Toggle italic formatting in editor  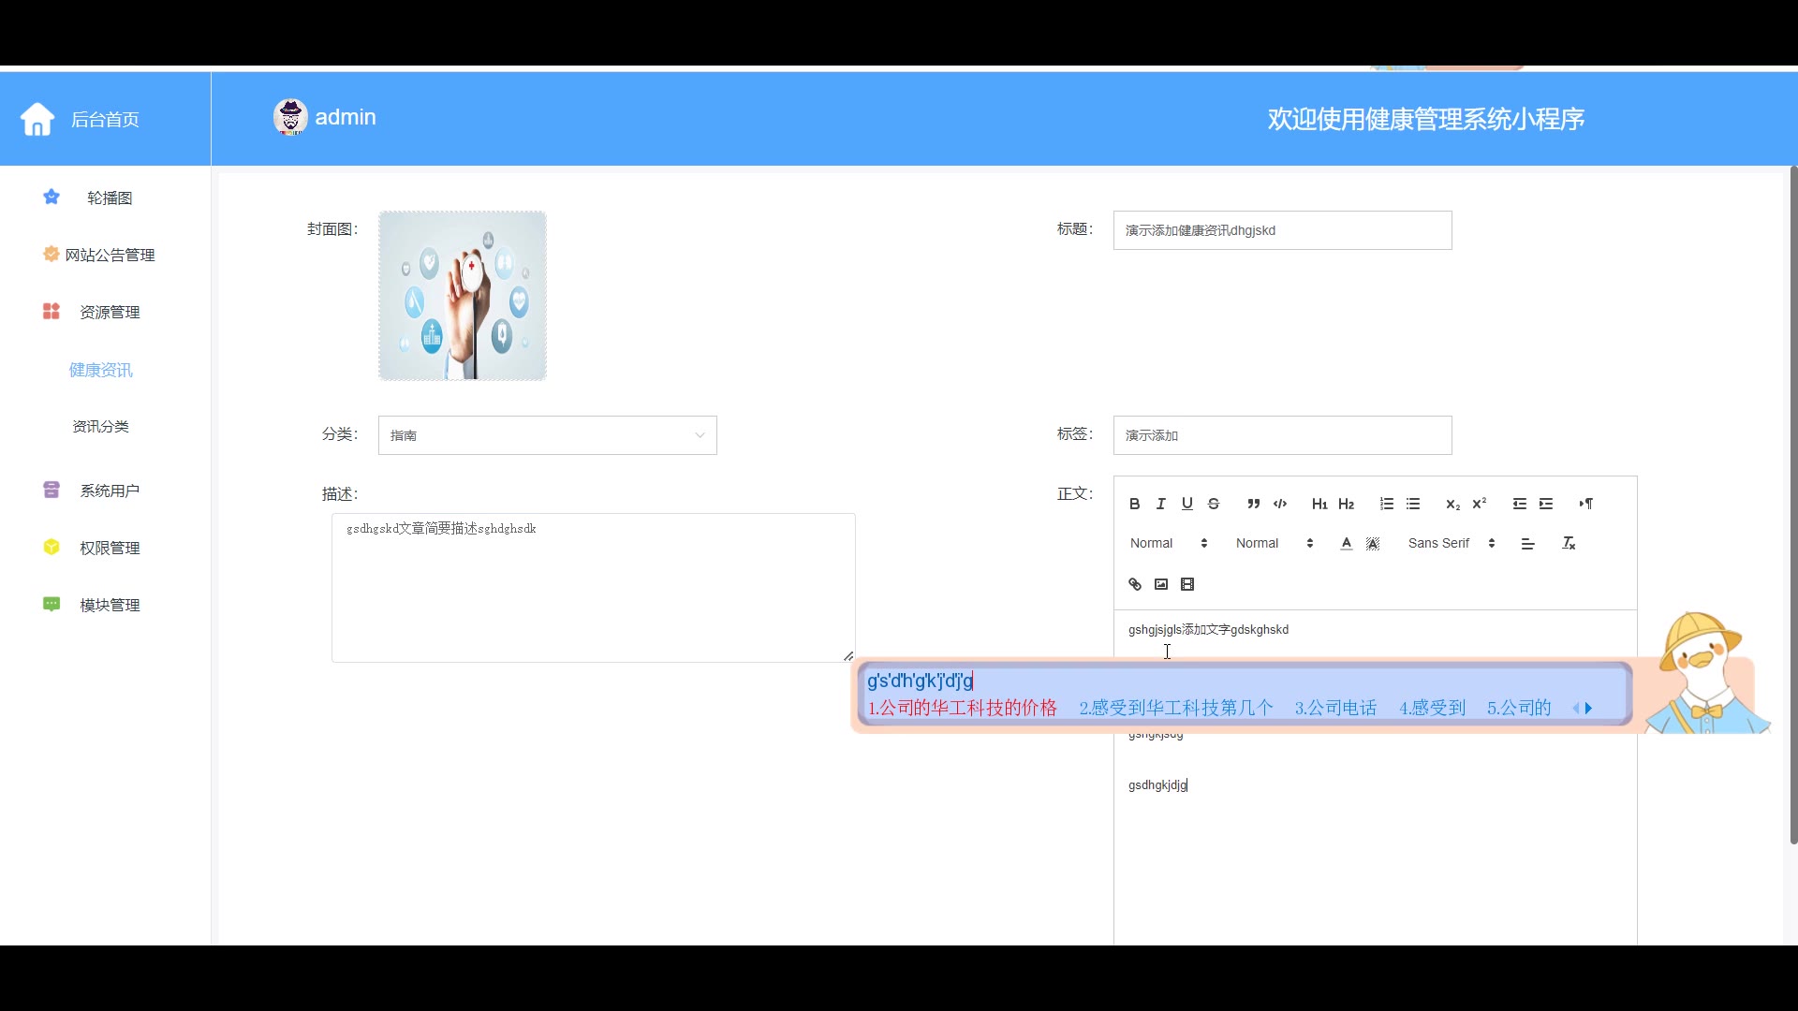tap(1160, 504)
